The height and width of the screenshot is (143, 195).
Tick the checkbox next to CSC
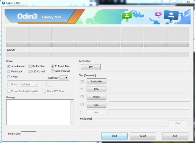82,104
